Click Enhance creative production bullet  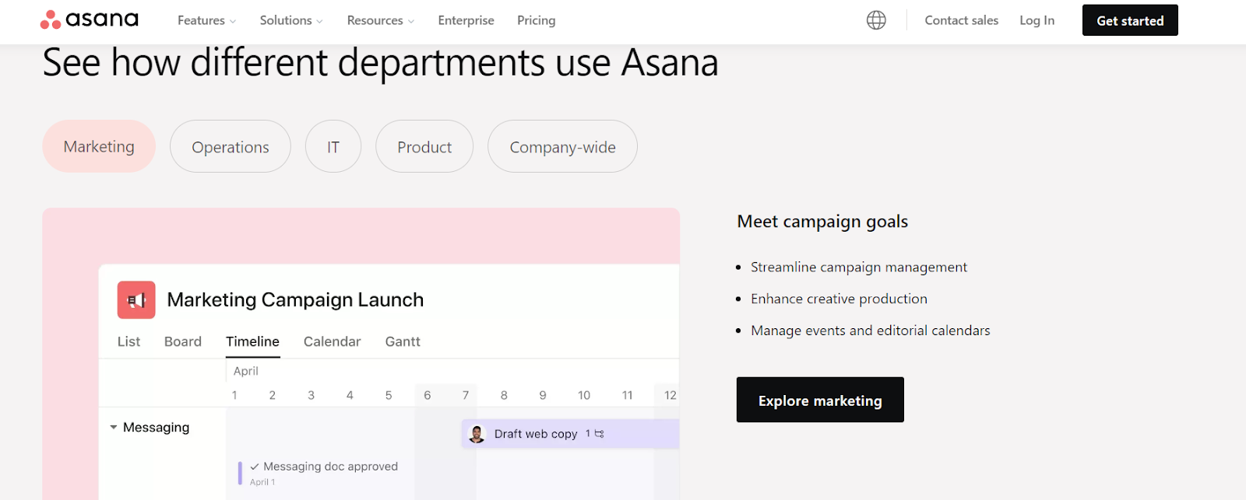point(839,299)
